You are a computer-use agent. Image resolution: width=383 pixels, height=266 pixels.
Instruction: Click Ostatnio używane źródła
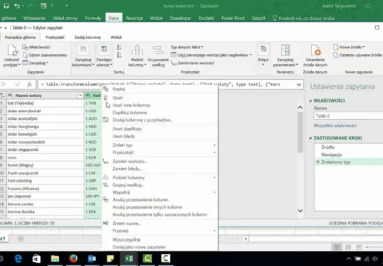(357, 55)
